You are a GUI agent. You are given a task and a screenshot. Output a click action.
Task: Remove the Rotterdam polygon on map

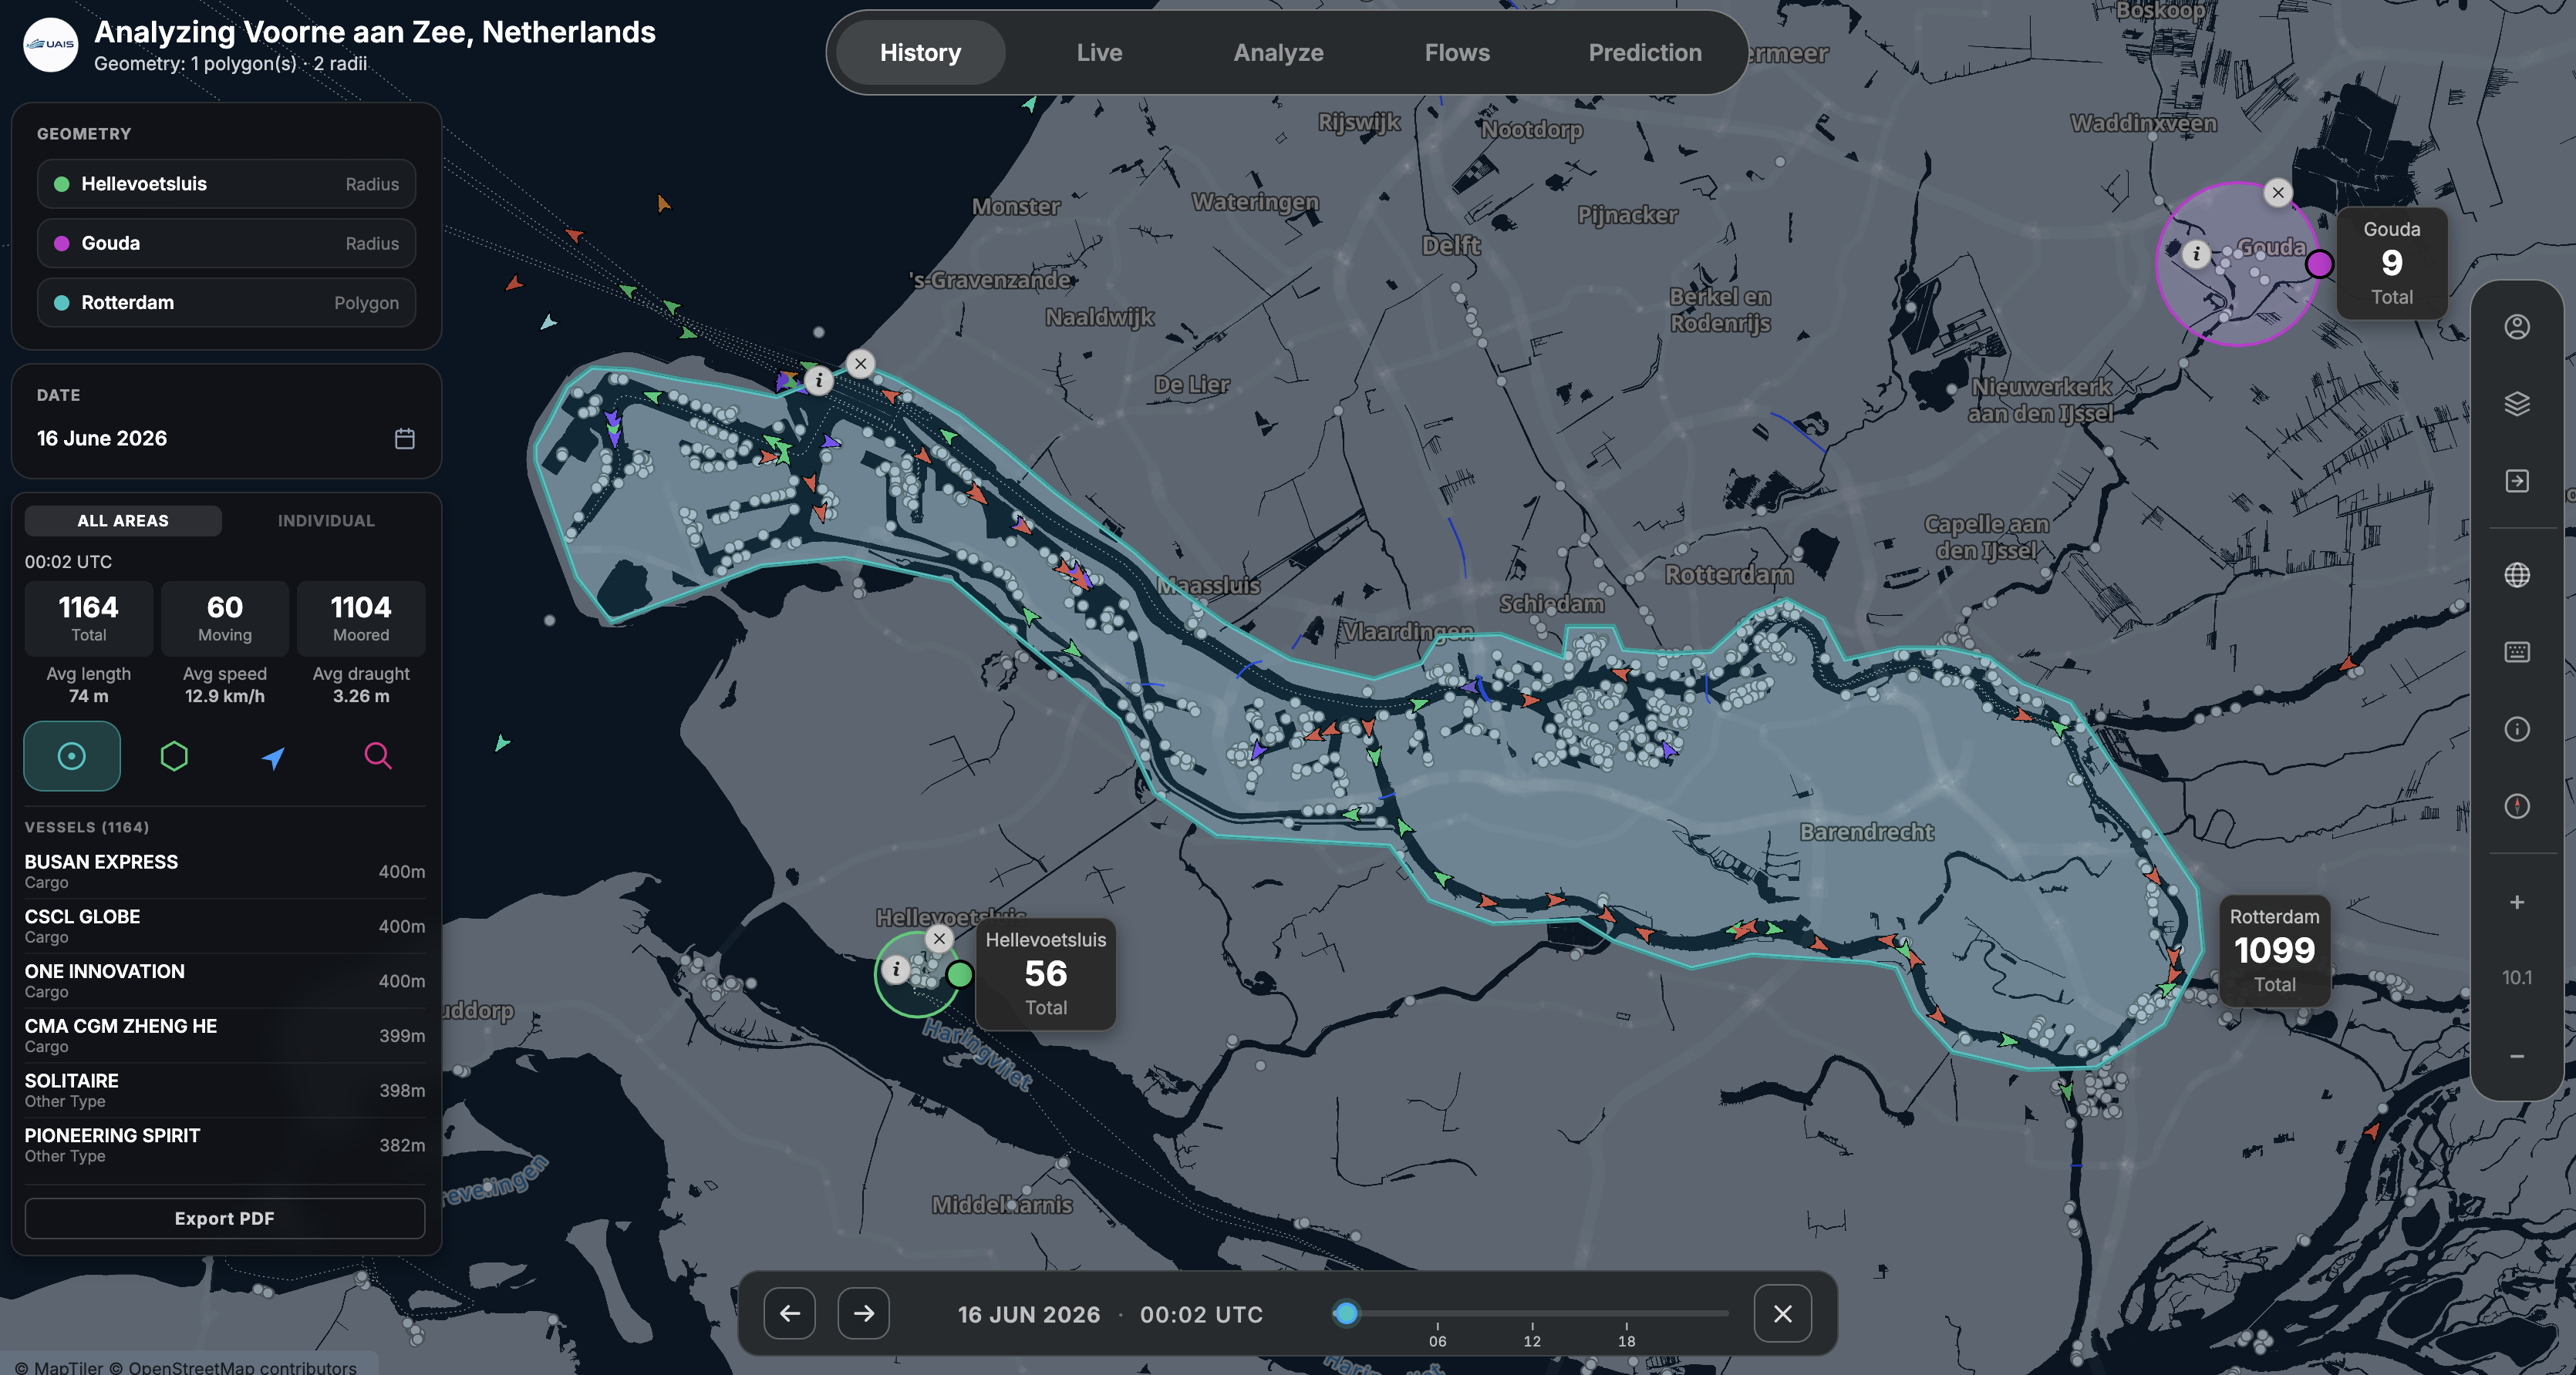click(x=861, y=364)
